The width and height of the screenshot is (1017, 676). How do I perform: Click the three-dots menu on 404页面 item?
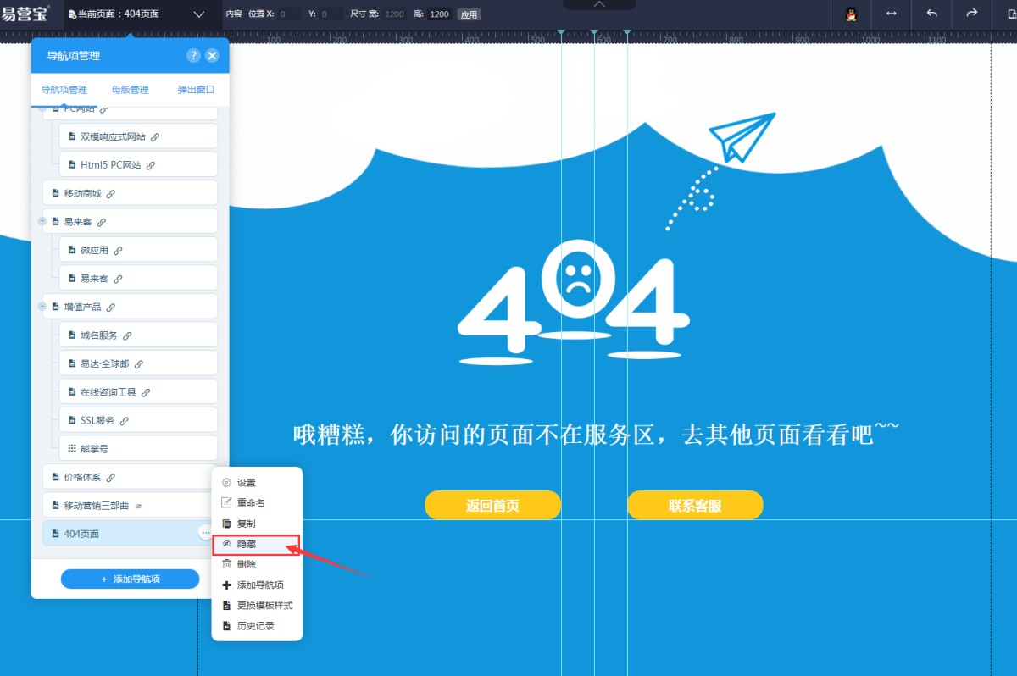tap(205, 533)
